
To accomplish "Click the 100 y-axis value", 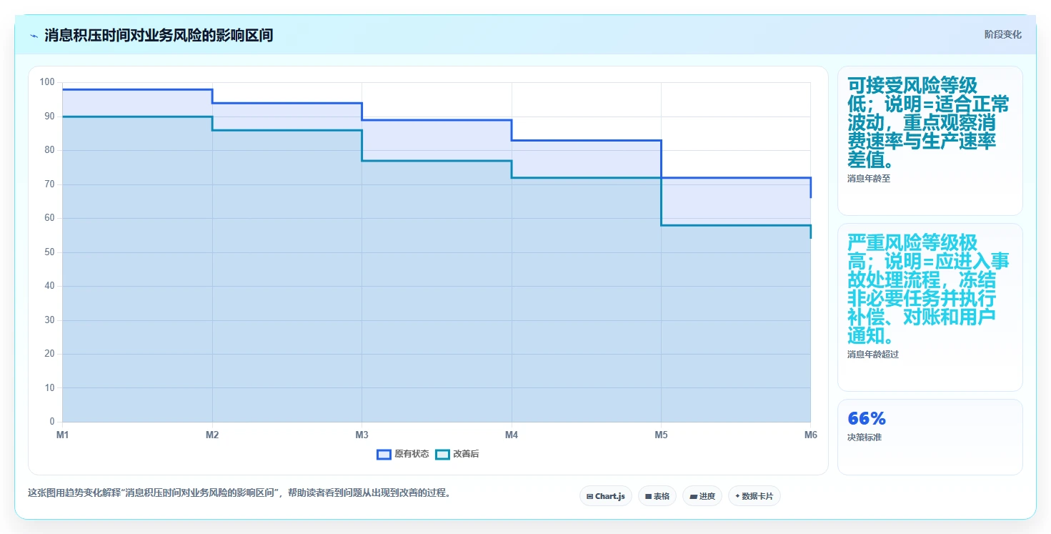I will pyautogui.click(x=47, y=82).
